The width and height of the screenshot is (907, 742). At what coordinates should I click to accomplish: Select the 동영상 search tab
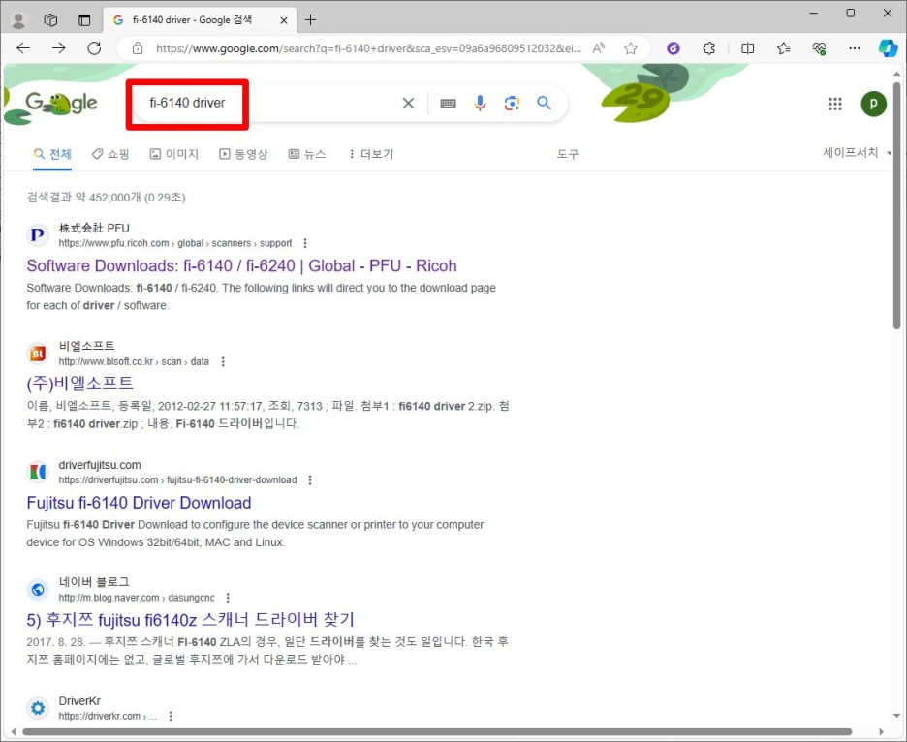(x=243, y=154)
